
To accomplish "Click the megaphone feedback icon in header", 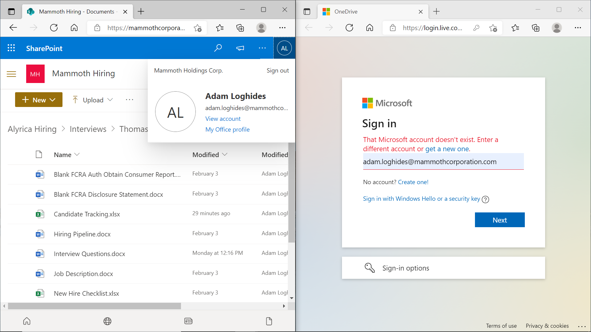I will (240, 48).
